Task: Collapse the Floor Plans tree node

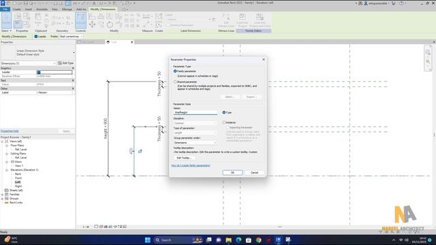Action: point(7,146)
